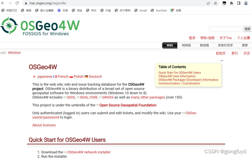Jump to OSGeo4W User Information in contents
The height and width of the screenshot is (158, 252).
tap(177, 76)
